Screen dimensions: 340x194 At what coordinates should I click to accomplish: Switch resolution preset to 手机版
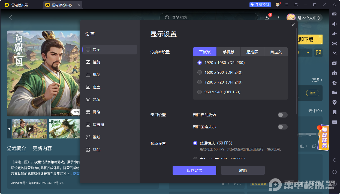(228, 52)
